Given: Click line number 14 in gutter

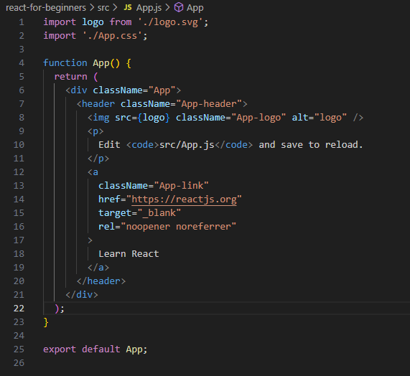Looking at the screenshot, I should pyautogui.click(x=19, y=199).
